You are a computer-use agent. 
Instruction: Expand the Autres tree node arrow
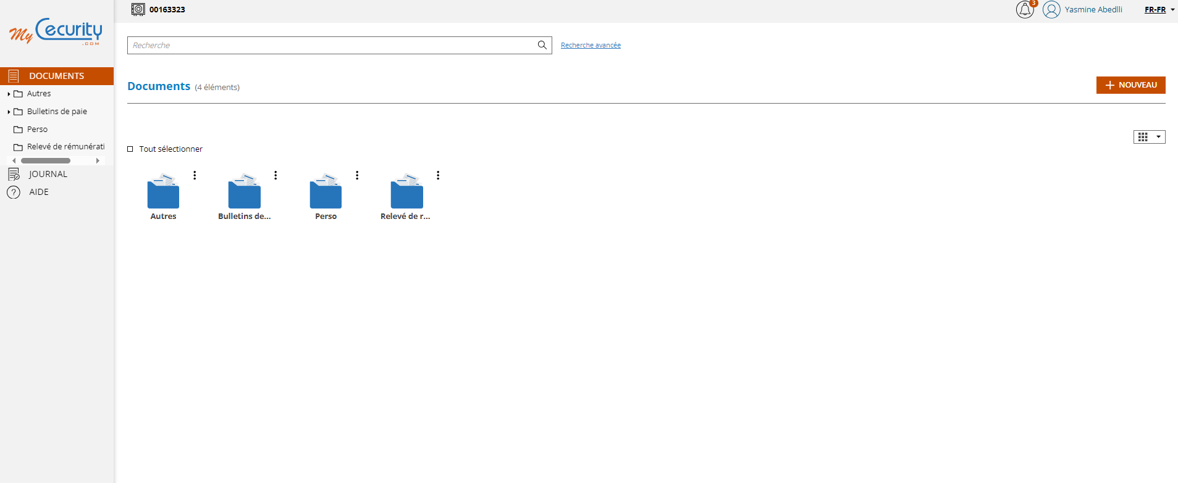pos(9,94)
